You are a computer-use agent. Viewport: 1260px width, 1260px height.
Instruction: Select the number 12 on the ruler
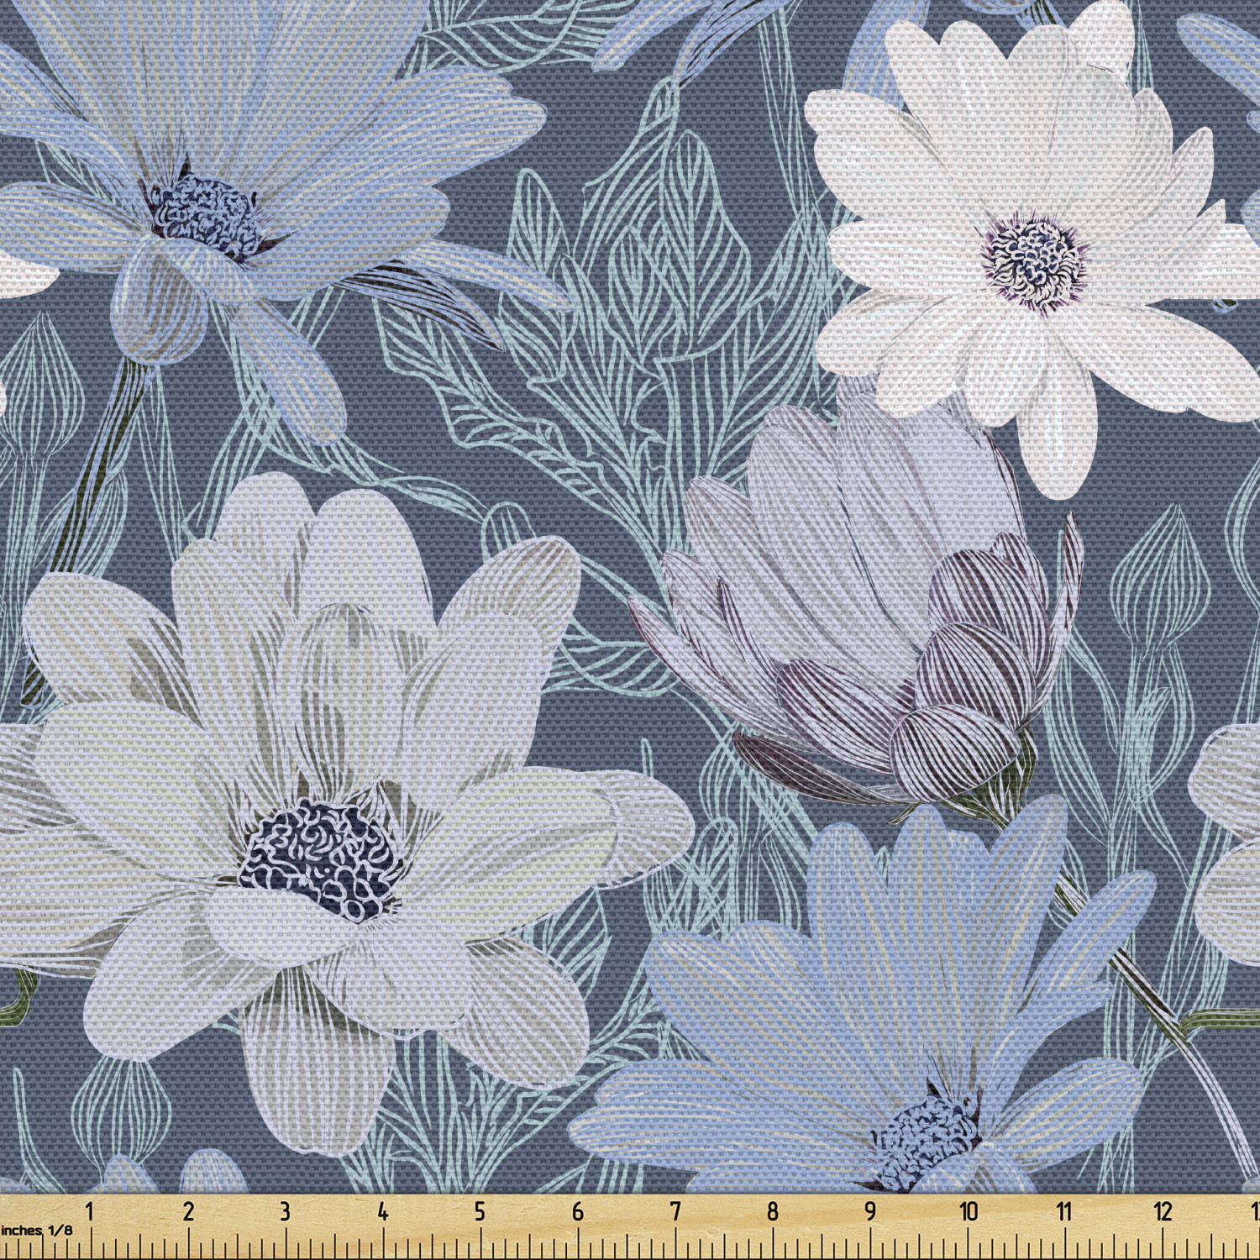click(x=1163, y=1211)
